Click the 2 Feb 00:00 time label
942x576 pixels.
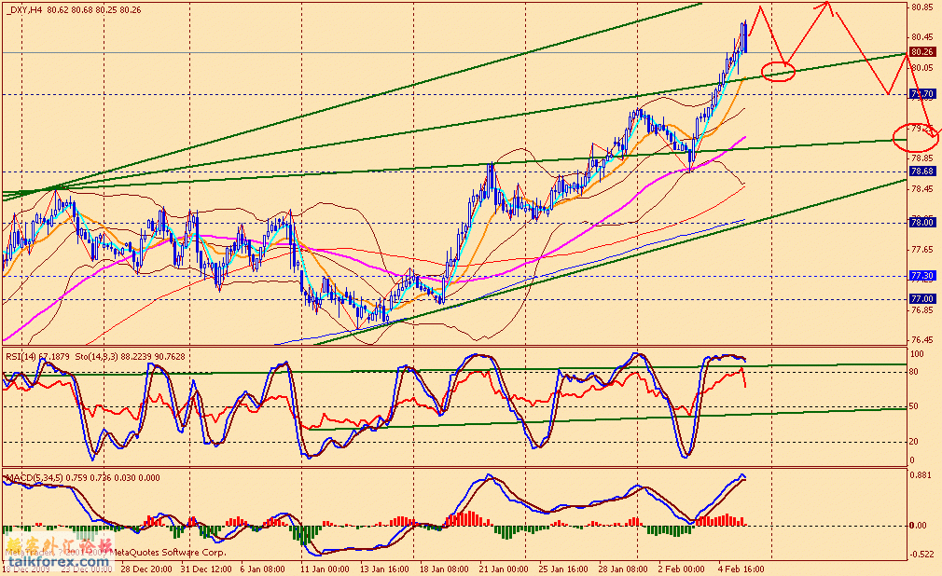681,569
